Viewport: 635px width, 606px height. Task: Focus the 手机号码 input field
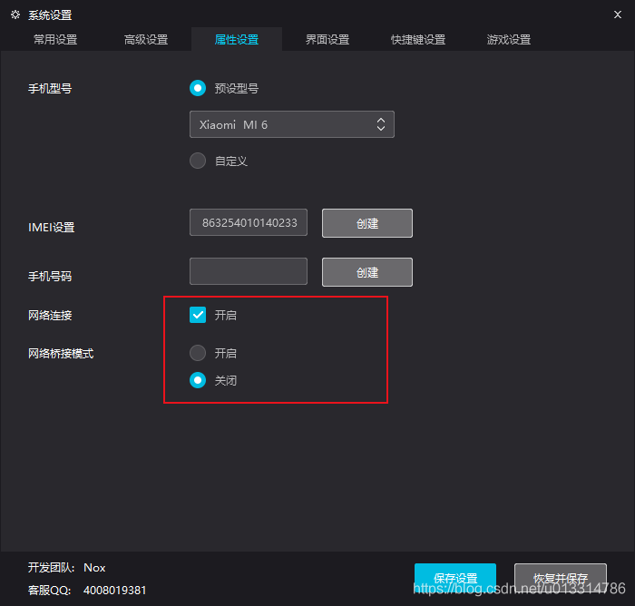coord(249,271)
